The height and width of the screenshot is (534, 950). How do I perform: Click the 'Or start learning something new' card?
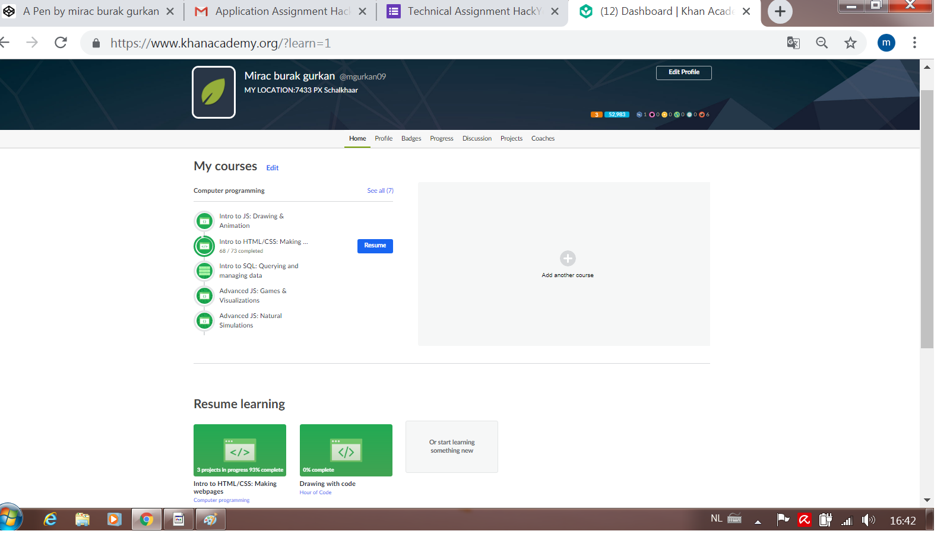point(452,447)
